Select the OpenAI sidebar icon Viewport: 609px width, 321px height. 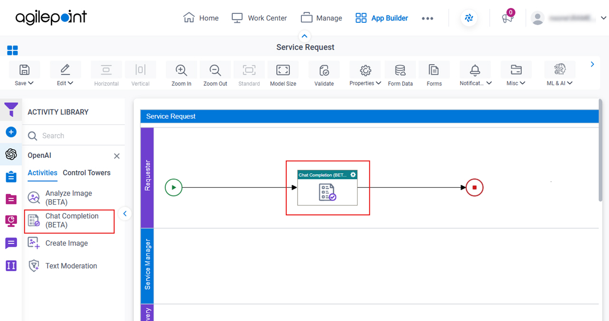pos(11,154)
